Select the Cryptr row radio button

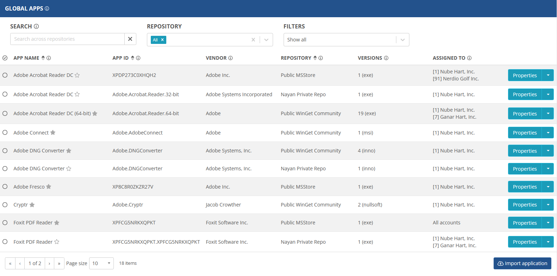[5, 205]
